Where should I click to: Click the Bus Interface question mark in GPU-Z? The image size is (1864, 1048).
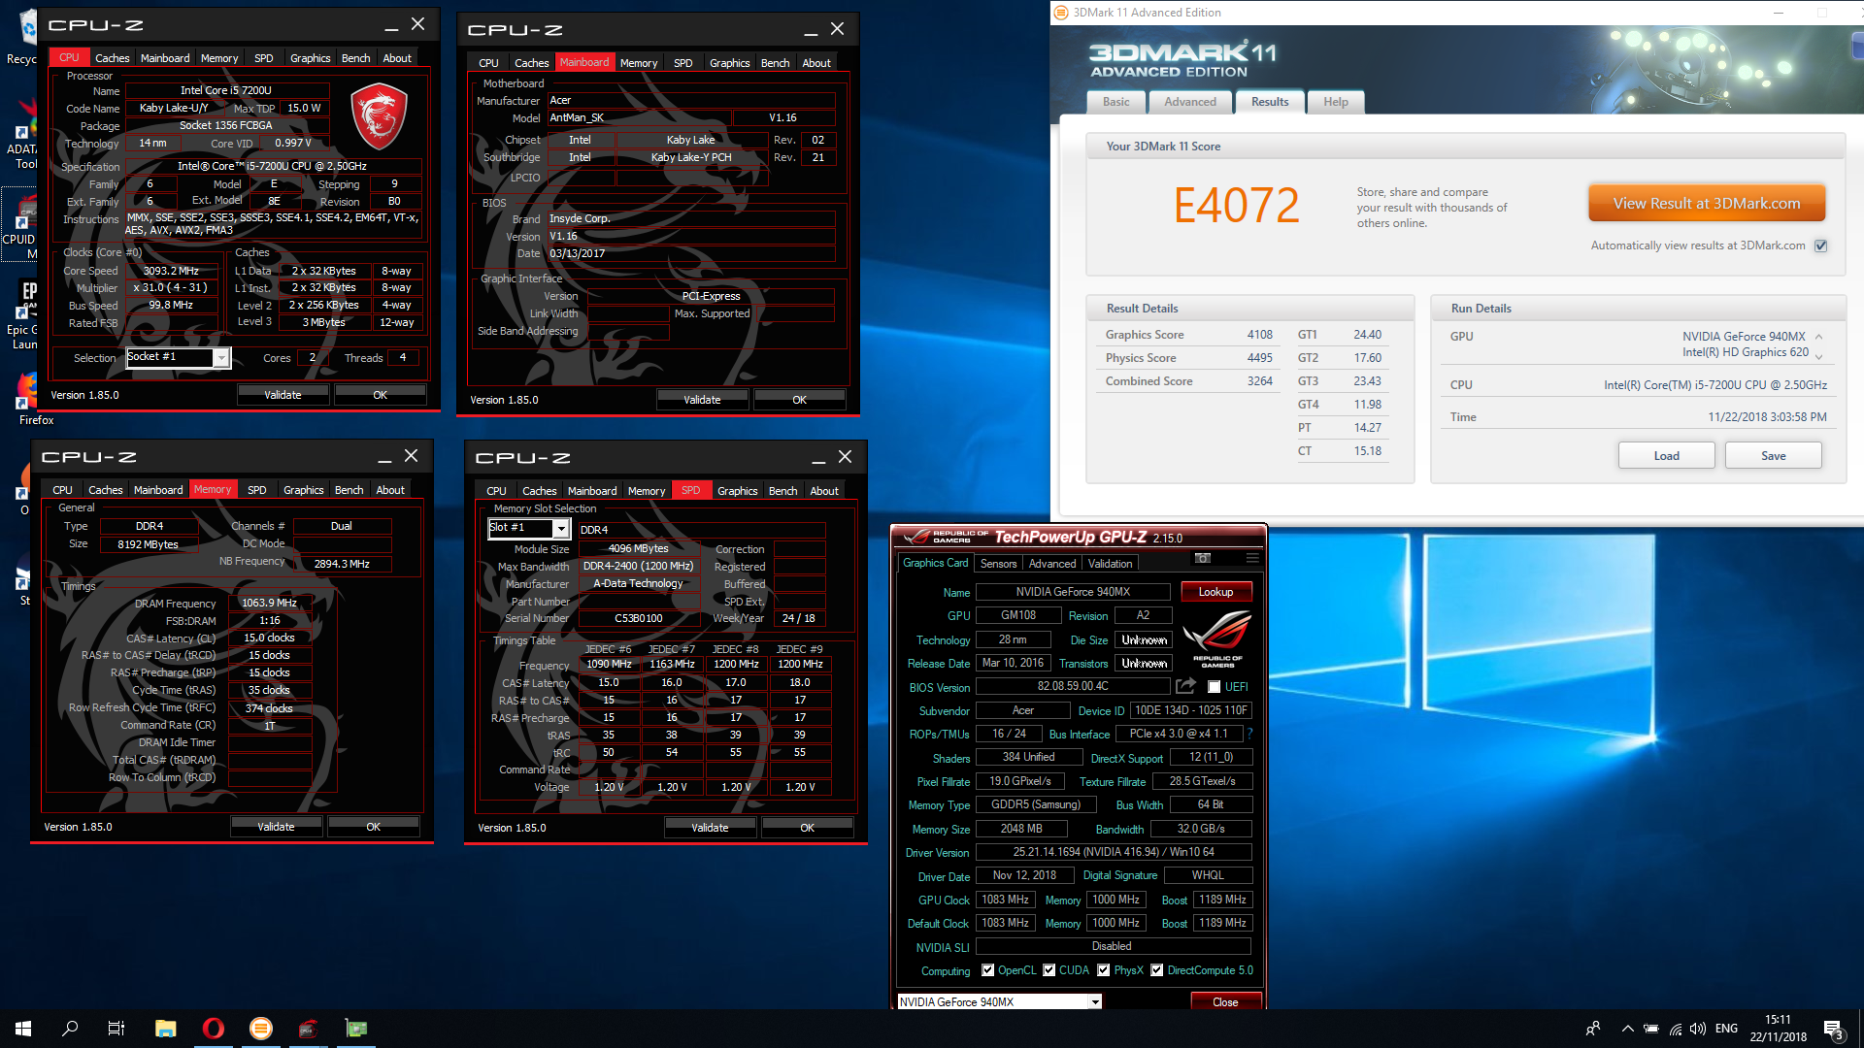click(1249, 734)
